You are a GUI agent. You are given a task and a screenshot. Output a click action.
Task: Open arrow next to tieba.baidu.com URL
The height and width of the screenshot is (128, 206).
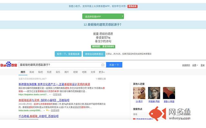pos(44,110)
